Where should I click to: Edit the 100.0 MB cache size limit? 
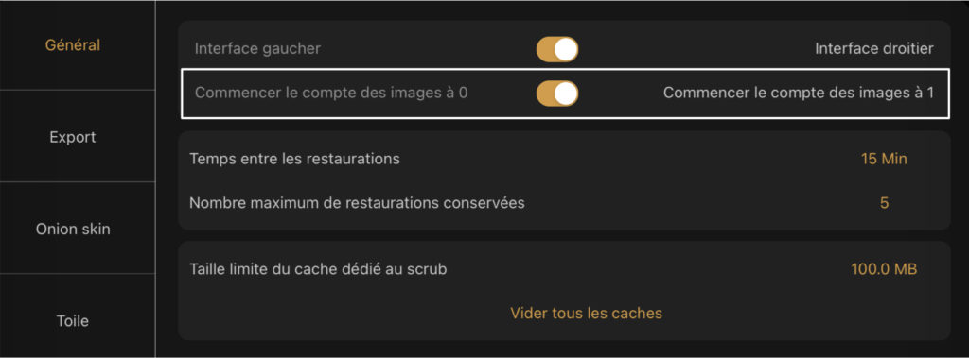(884, 269)
